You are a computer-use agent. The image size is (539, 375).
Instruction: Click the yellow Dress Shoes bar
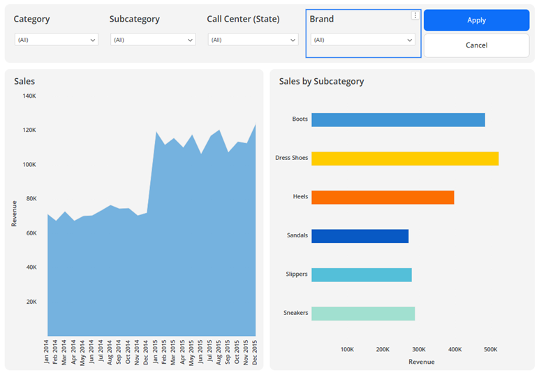pos(405,159)
